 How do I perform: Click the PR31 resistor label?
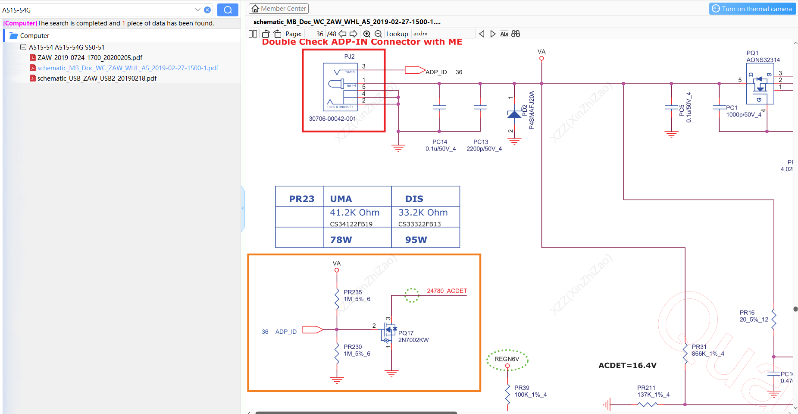point(699,347)
